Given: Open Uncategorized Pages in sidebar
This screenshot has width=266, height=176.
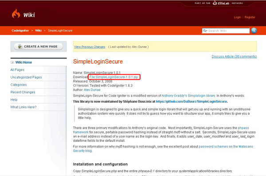Looking at the screenshot, I should click(x=26, y=77).
